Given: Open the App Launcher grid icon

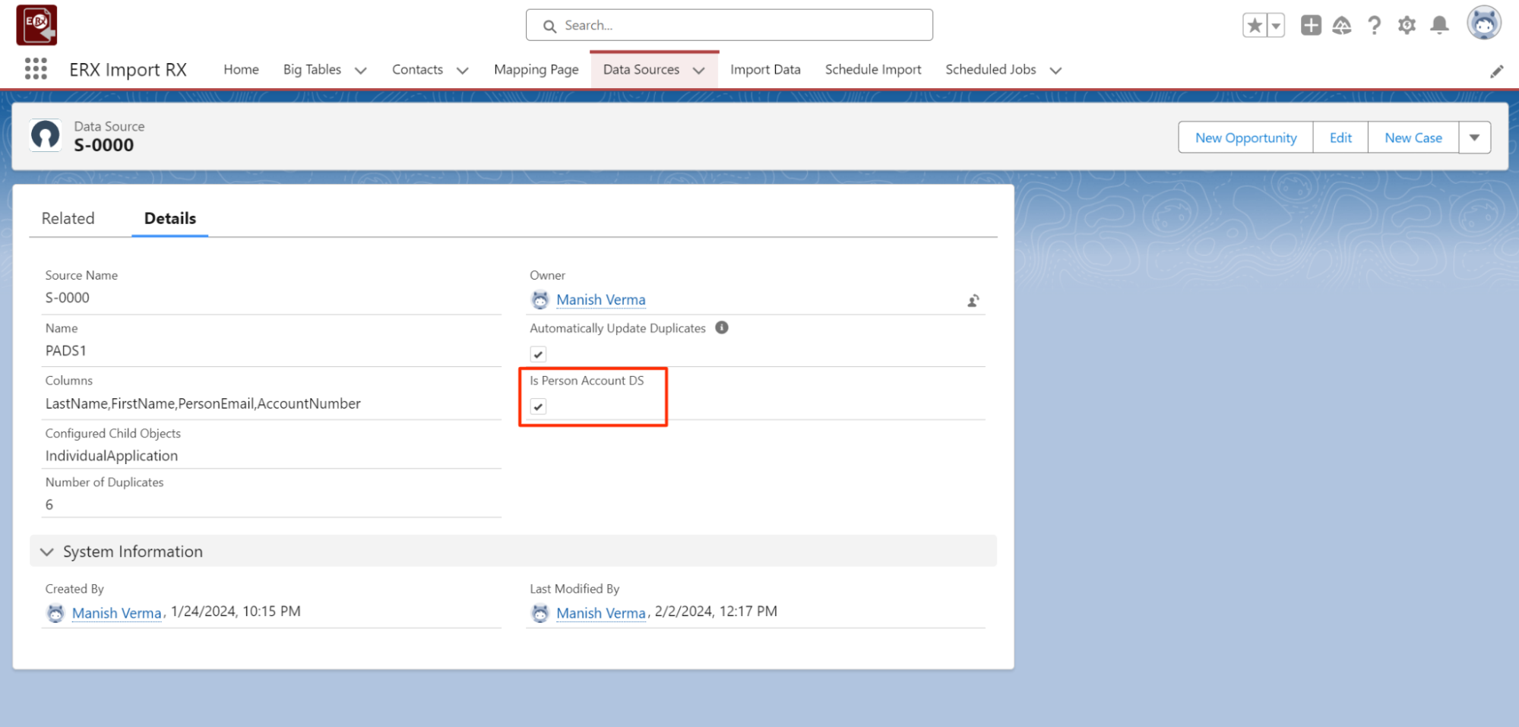Looking at the screenshot, I should (36, 69).
